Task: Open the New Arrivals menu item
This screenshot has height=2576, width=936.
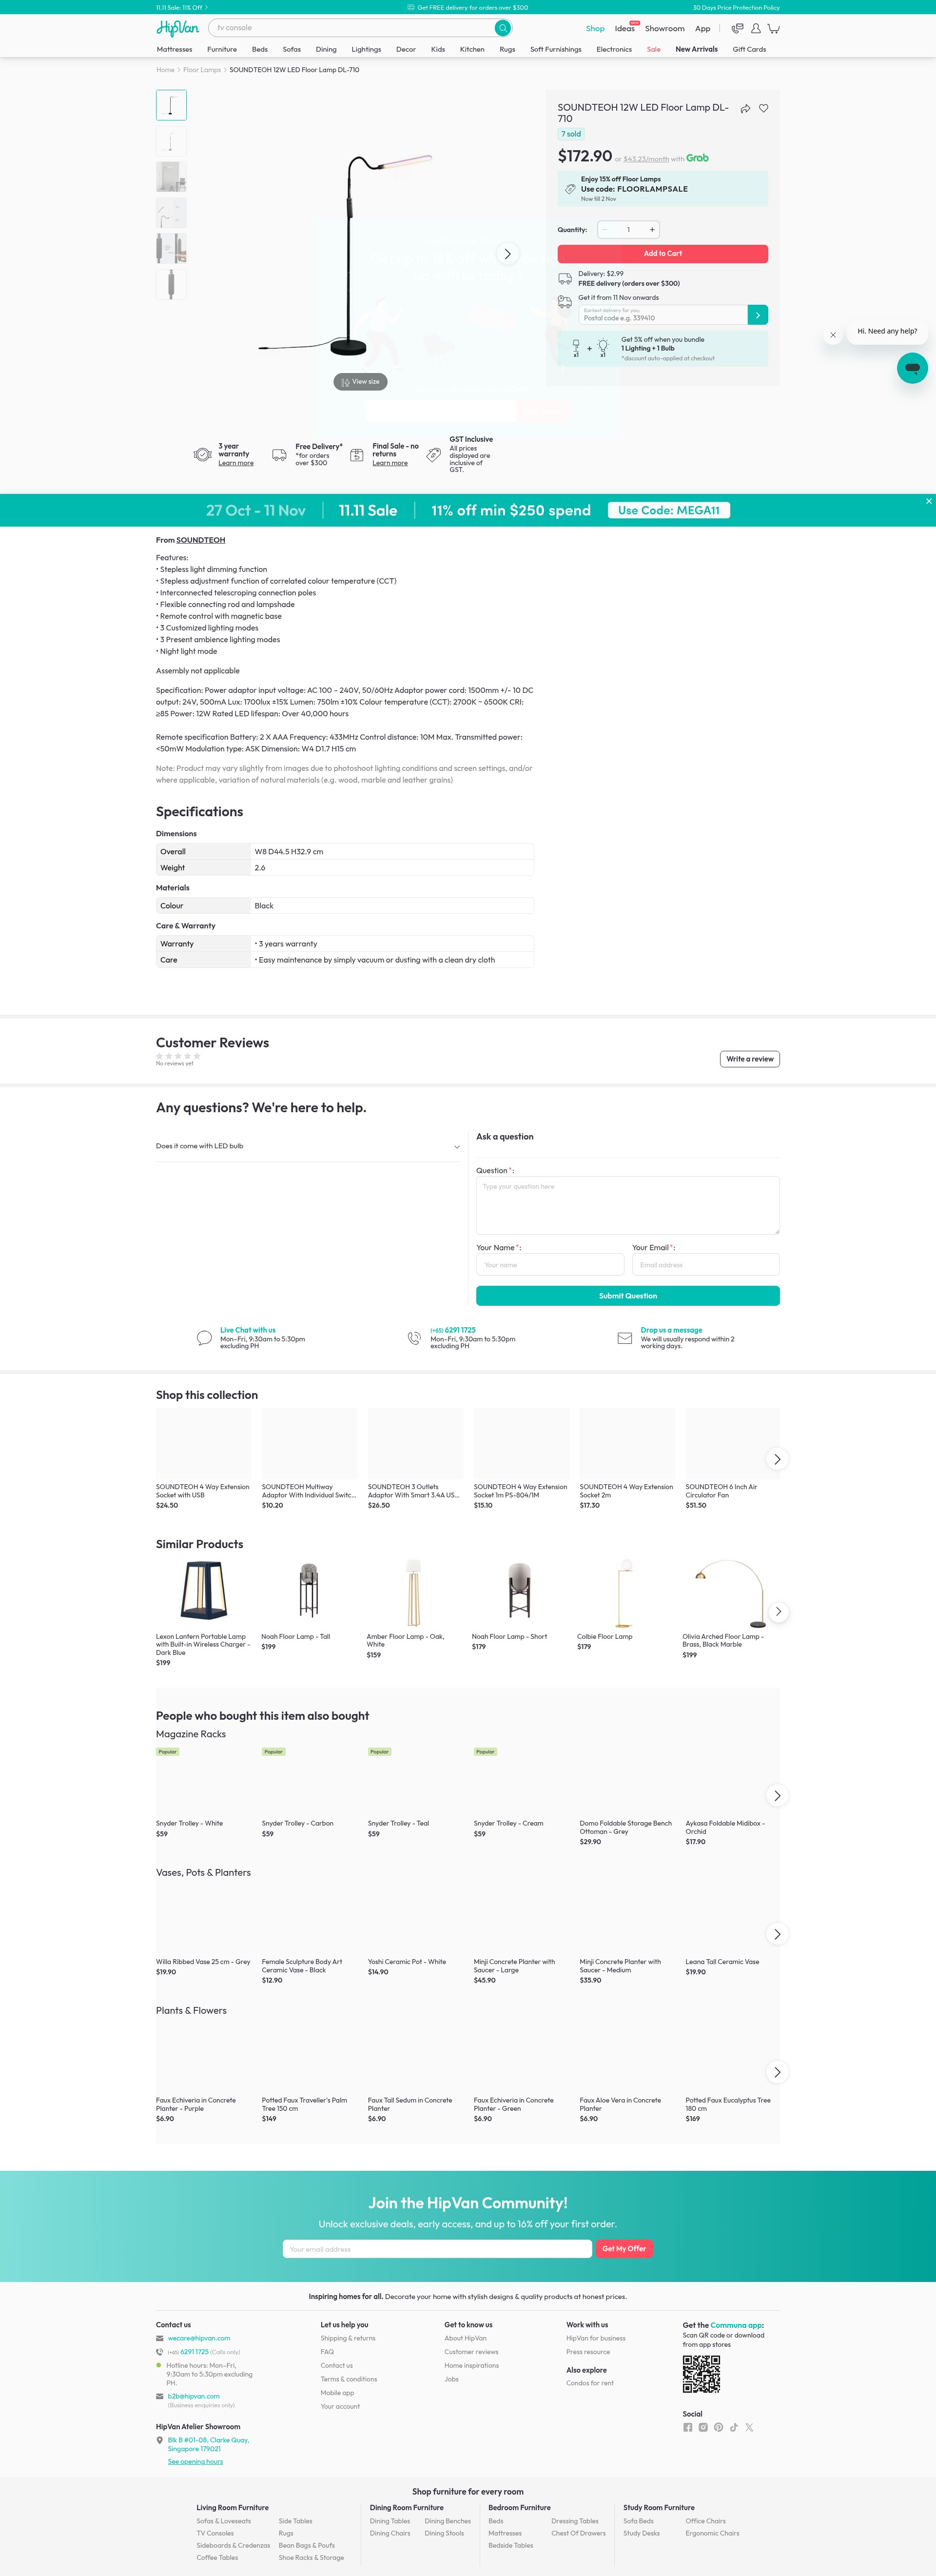Action: tap(696, 49)
